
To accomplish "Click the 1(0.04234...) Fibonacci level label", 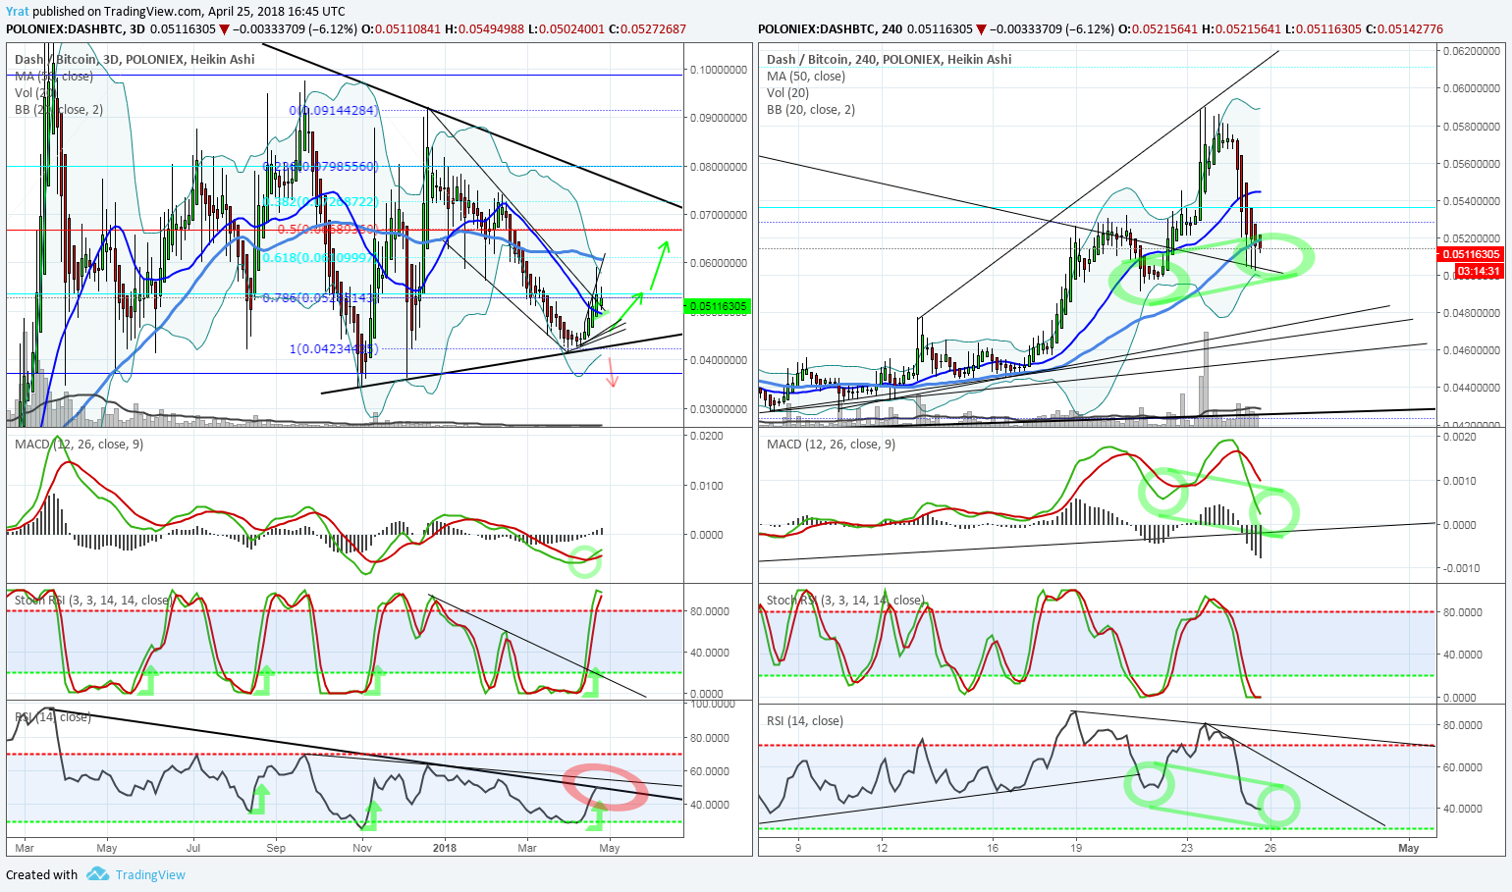I will pyautogui.click(x=334, y=348).
